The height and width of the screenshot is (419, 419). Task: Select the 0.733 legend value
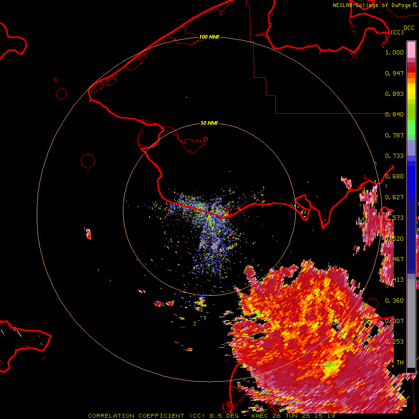click(x=394, y=156)
